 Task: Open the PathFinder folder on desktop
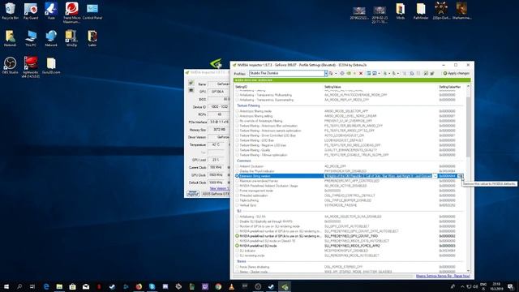(x=421, y=11)
